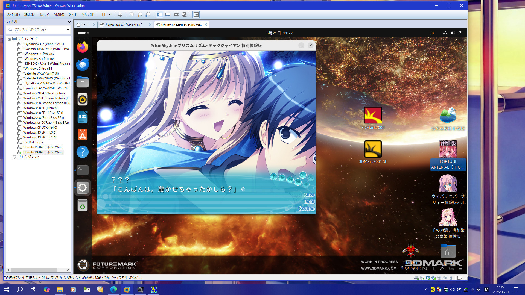Image resolution: width=525 pixels, height=295 pixels.
Task: Revert to snapshot using the clock-arrow icon
Action: (x=140, y=14)
